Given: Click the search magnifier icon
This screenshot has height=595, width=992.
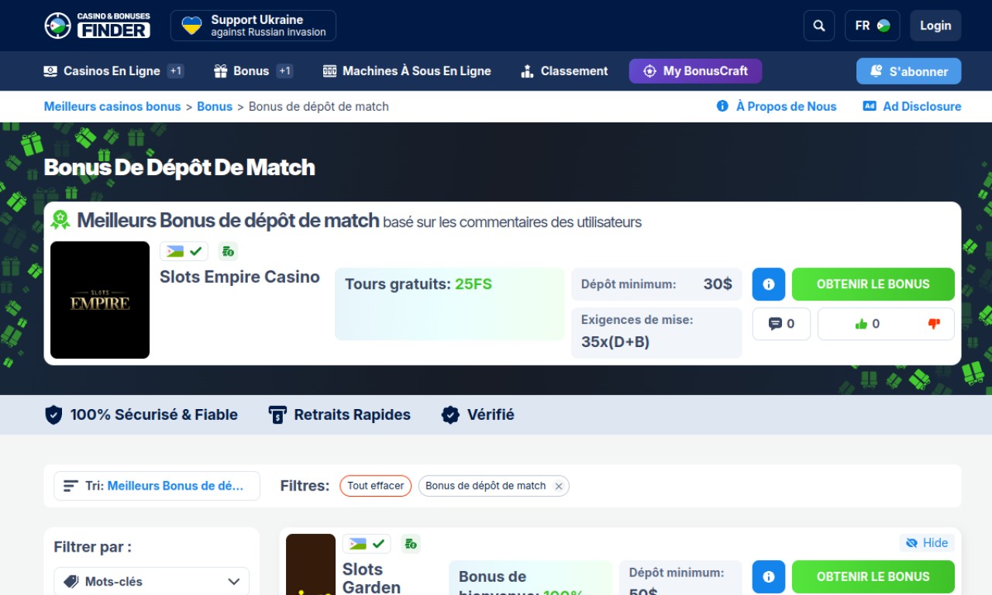Looking at the screenshot, I should pyautogui.click(x=819, y=26).
